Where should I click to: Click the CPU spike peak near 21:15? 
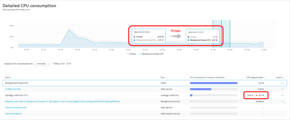coord(69,30)
